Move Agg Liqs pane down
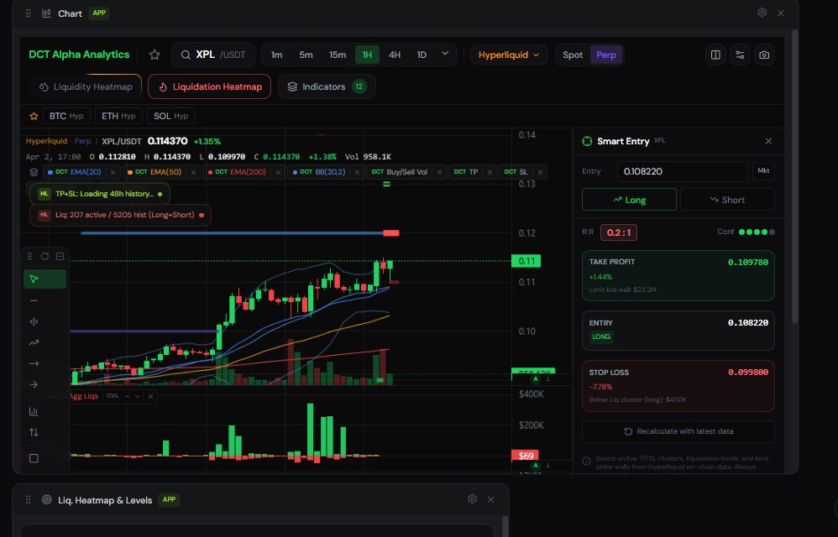 coord(138,397)
